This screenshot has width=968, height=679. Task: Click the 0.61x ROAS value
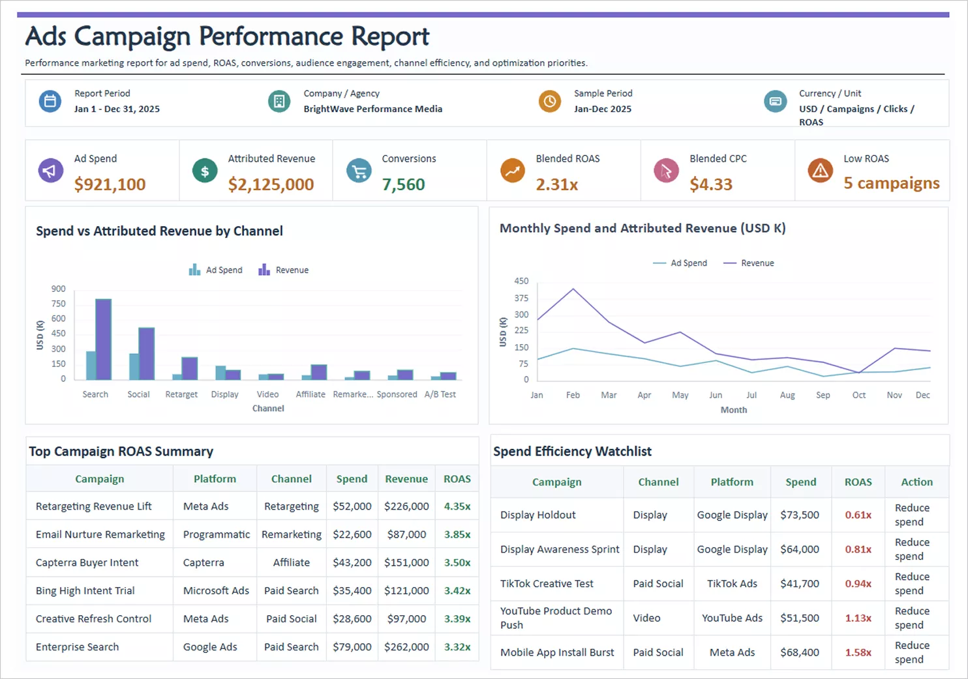point(858,515)
